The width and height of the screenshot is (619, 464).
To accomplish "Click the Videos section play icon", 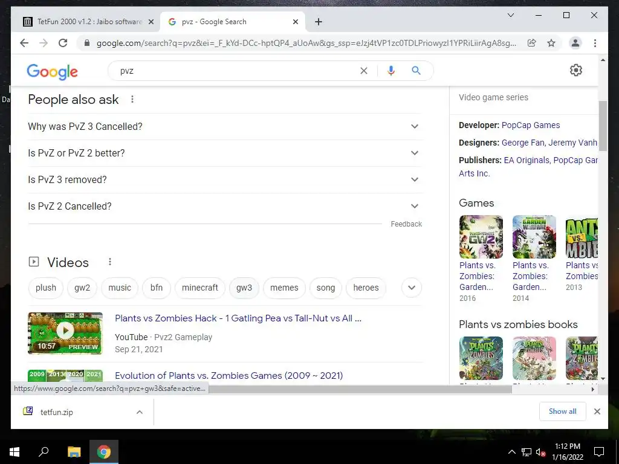I will (34, 262).
